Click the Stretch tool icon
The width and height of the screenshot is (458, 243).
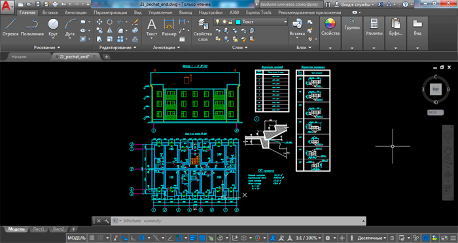click(x=99, y=39)
